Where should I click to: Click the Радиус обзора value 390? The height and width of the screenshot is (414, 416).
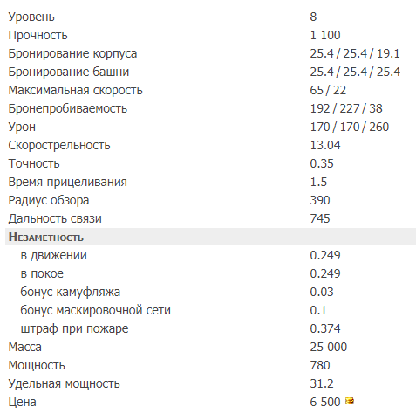[x=320, y=200]
